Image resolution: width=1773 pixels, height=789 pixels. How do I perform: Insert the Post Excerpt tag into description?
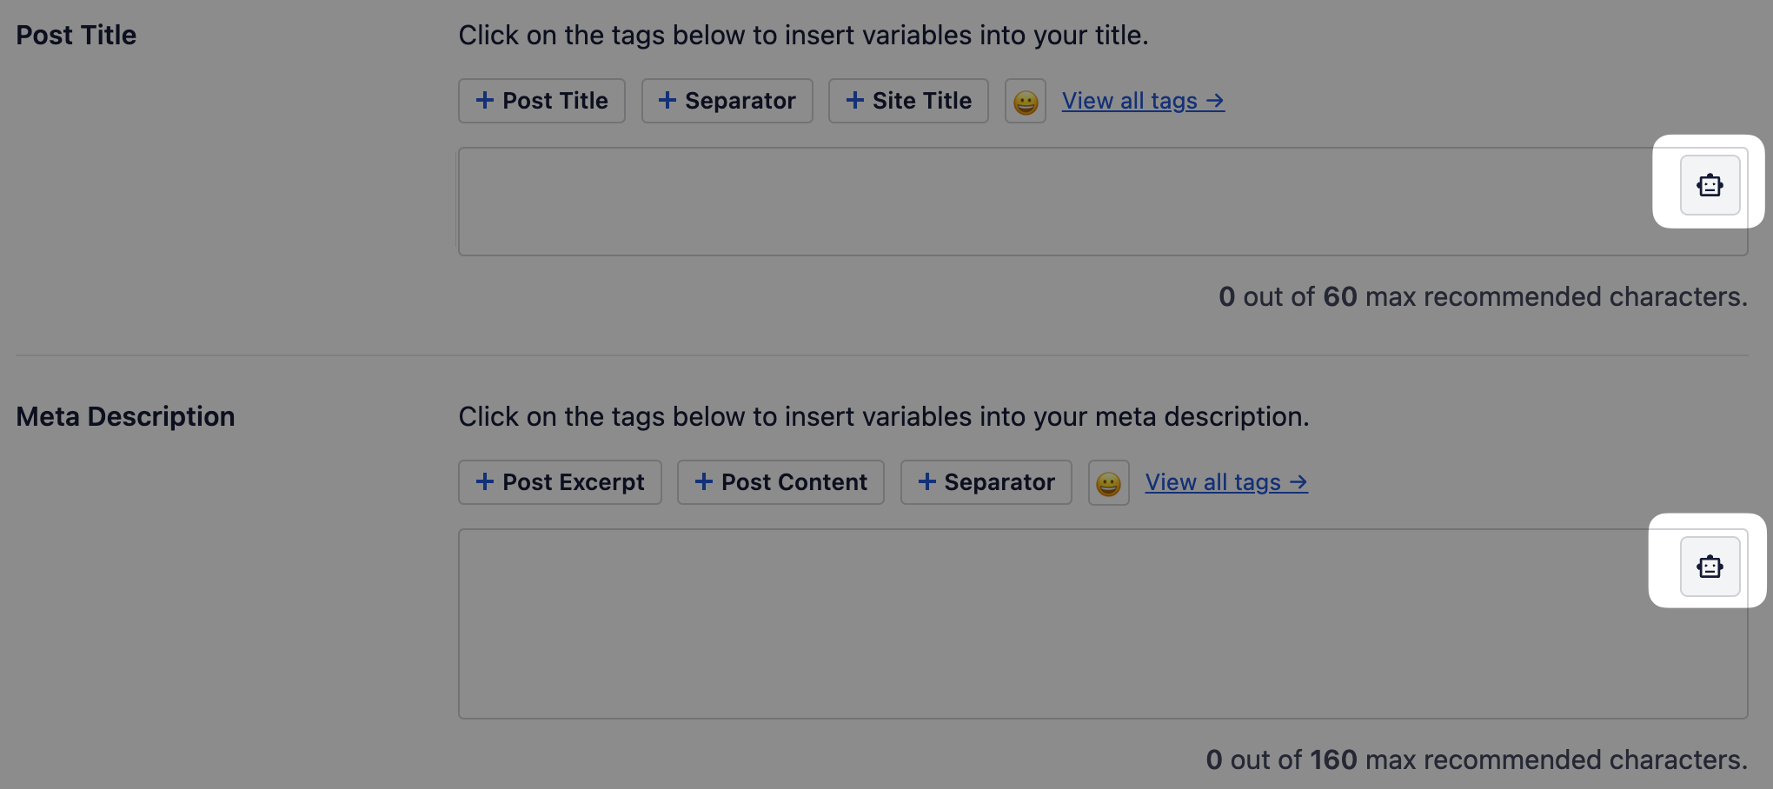click(x=560, y=482)
